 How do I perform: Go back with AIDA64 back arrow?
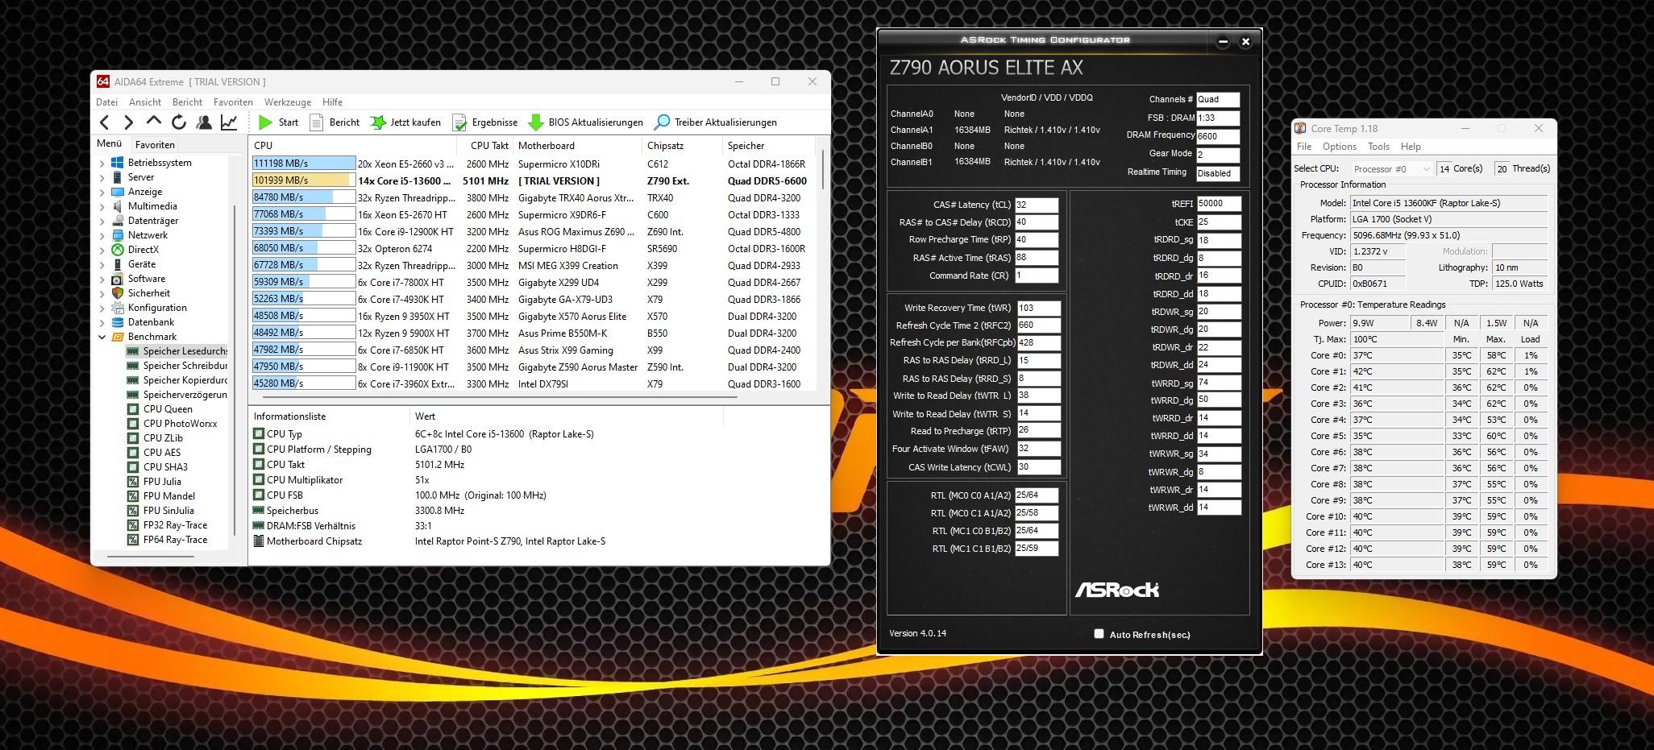point(105,122)
